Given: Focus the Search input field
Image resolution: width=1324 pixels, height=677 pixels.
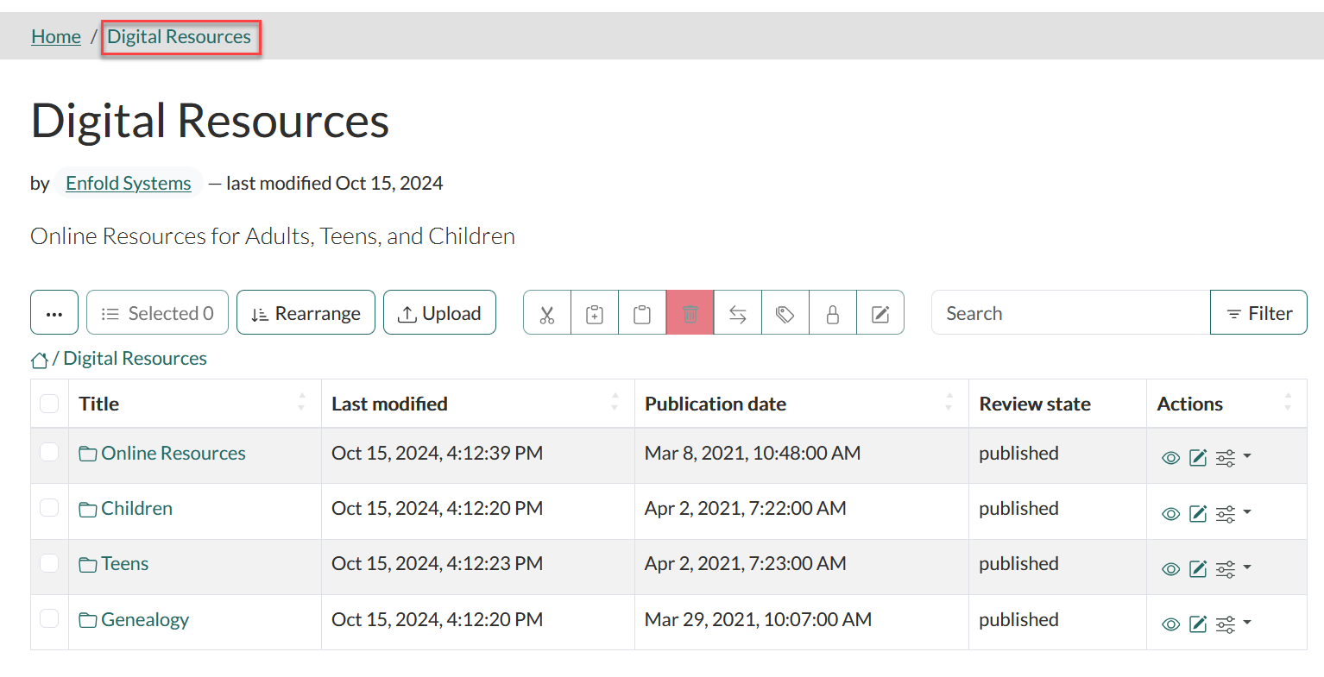Looking at the screenshot, I should [x=1070, y=313].
